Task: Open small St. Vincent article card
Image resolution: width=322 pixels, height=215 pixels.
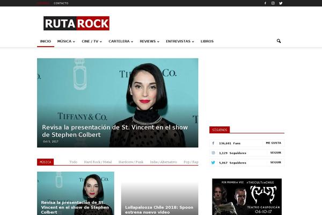Action: 76,193
